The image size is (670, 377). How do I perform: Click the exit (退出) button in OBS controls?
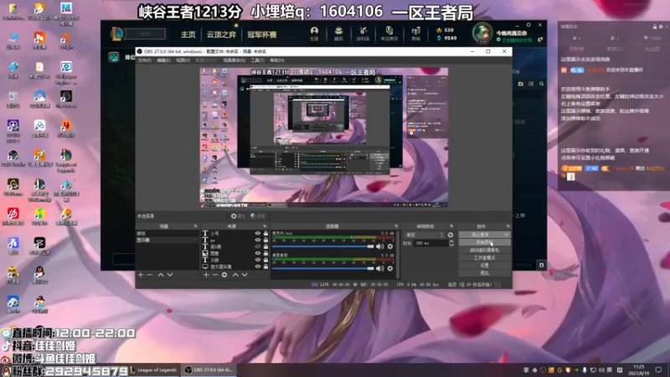click(484, 273)
